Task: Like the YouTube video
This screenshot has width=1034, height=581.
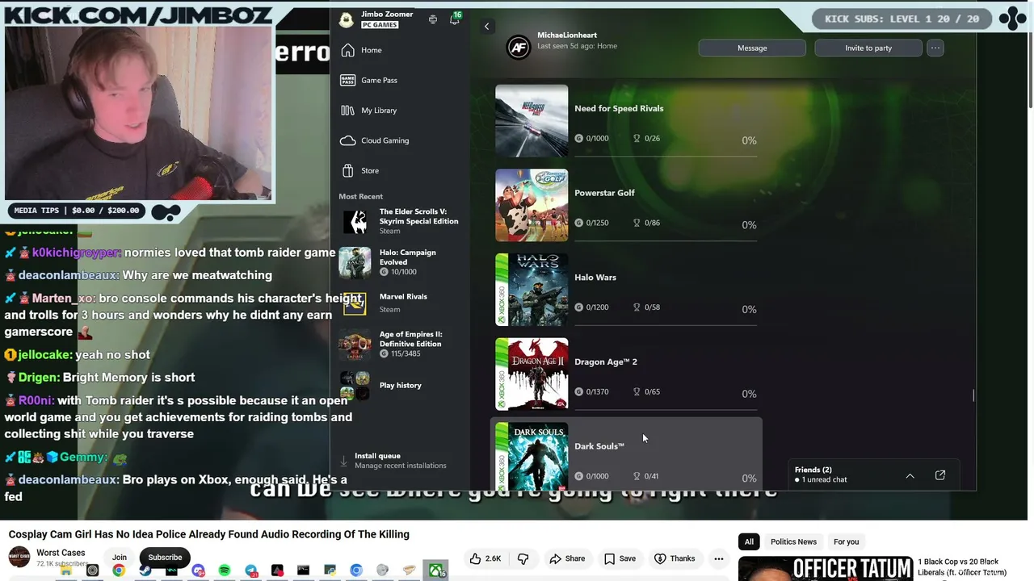Action: point(485,558)
